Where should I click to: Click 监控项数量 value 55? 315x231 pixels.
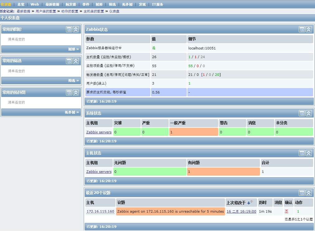[x=154, y=66]
